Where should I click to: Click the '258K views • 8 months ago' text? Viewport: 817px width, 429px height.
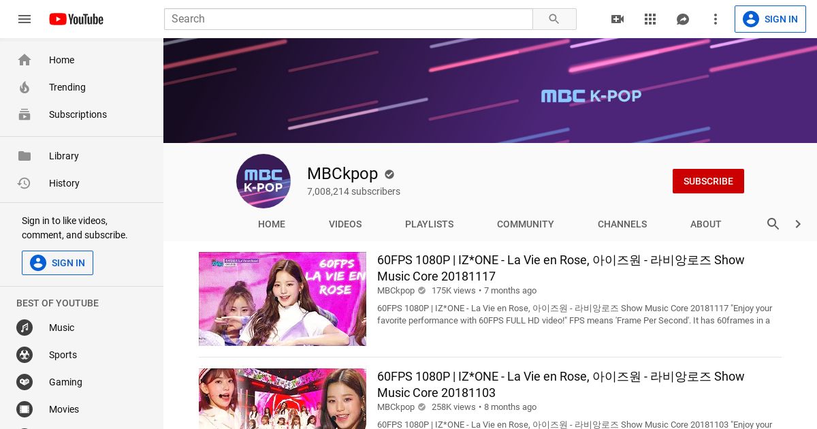click(484, 407)
